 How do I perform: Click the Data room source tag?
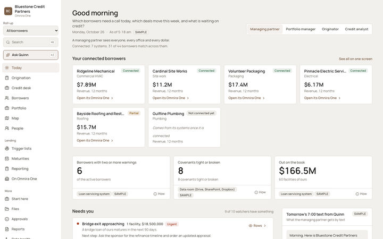207,189
